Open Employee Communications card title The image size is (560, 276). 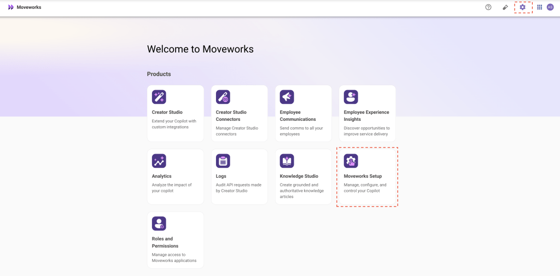tap(298, 116)
